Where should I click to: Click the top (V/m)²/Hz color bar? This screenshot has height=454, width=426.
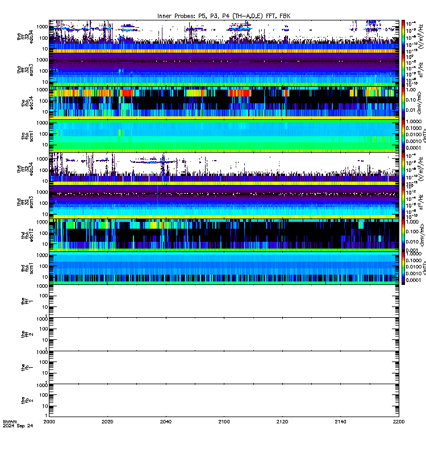[x=403, y=36]
